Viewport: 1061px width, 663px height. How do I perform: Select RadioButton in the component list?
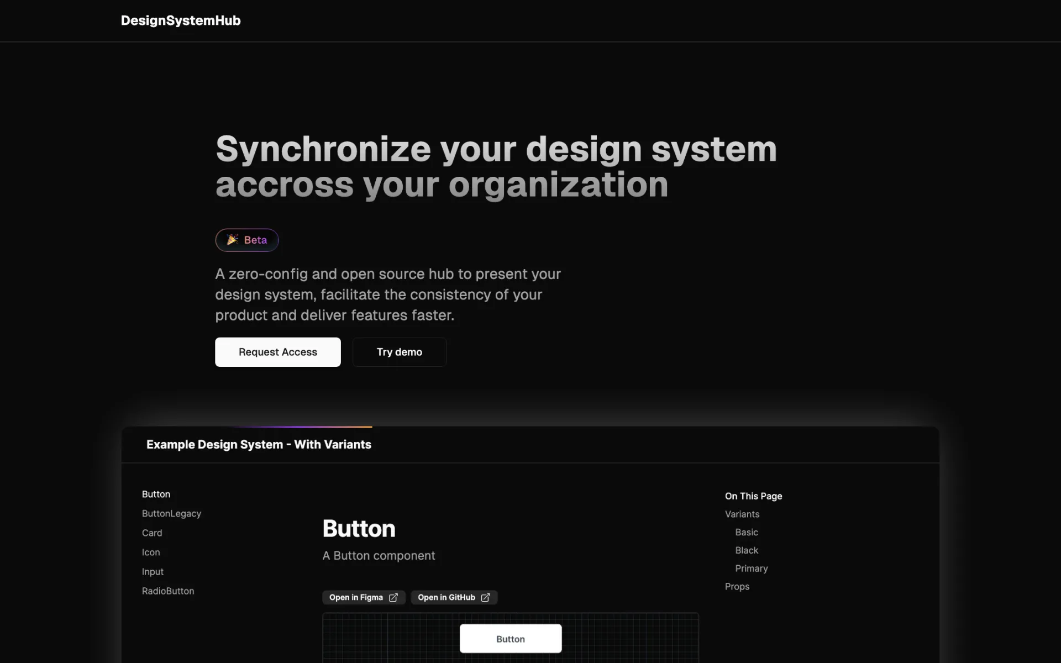pos(168,591)
